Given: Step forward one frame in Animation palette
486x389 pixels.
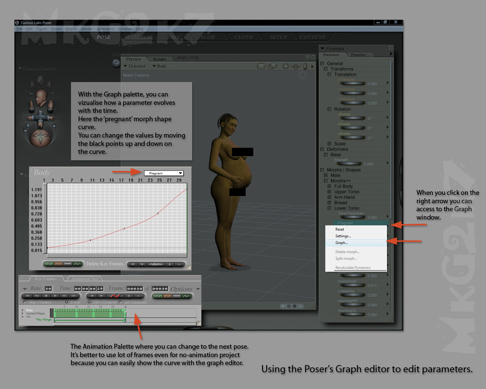Looking at the screenshot, I should pos(74,296).
